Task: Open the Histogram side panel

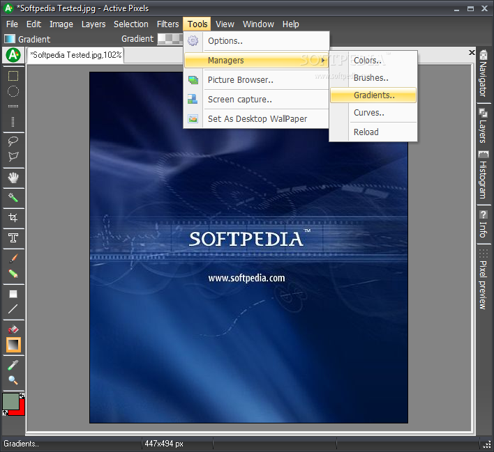Action: [x=483, y=175]
